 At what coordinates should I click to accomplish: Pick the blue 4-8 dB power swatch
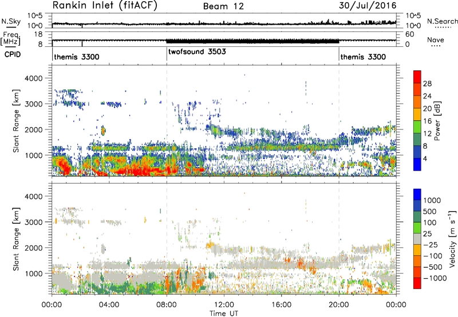[417, 152]
